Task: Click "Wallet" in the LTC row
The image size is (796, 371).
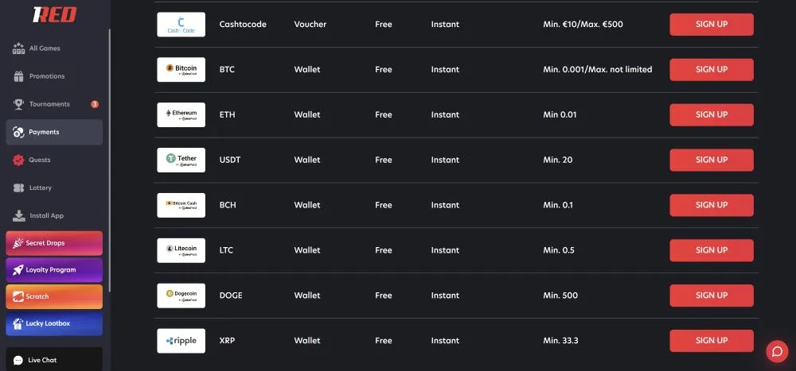Action: [307, 250]
